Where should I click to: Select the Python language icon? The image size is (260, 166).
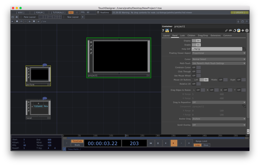(239, 30)
